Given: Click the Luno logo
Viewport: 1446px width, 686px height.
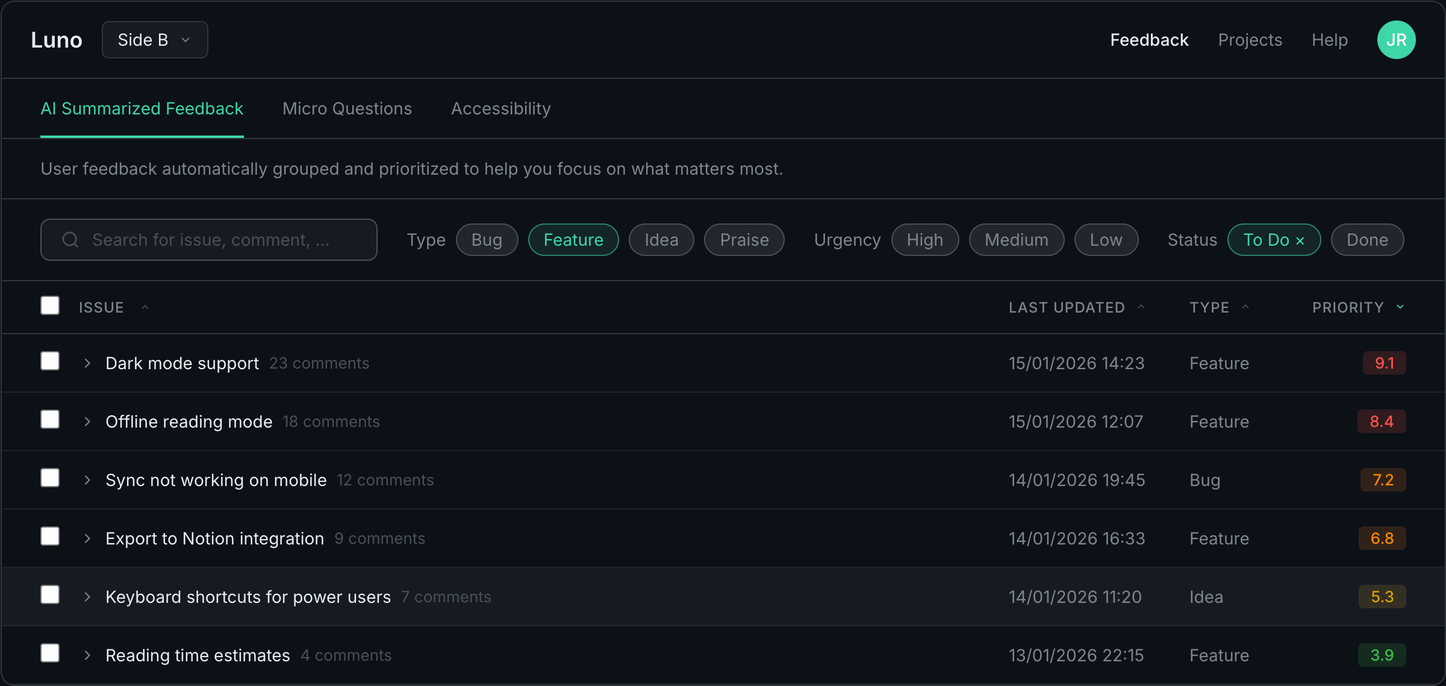Looking at the screenshot, I should click(x=56, y=40).
